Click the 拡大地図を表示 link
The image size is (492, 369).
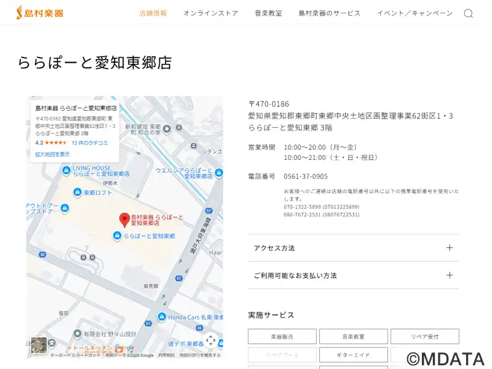click(x=52, y=154)
